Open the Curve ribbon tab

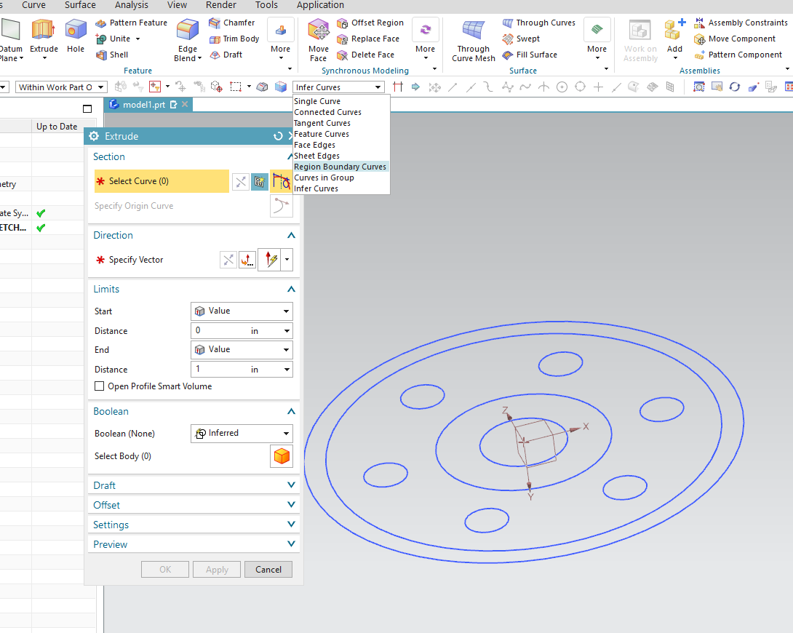tap(34, 5)
